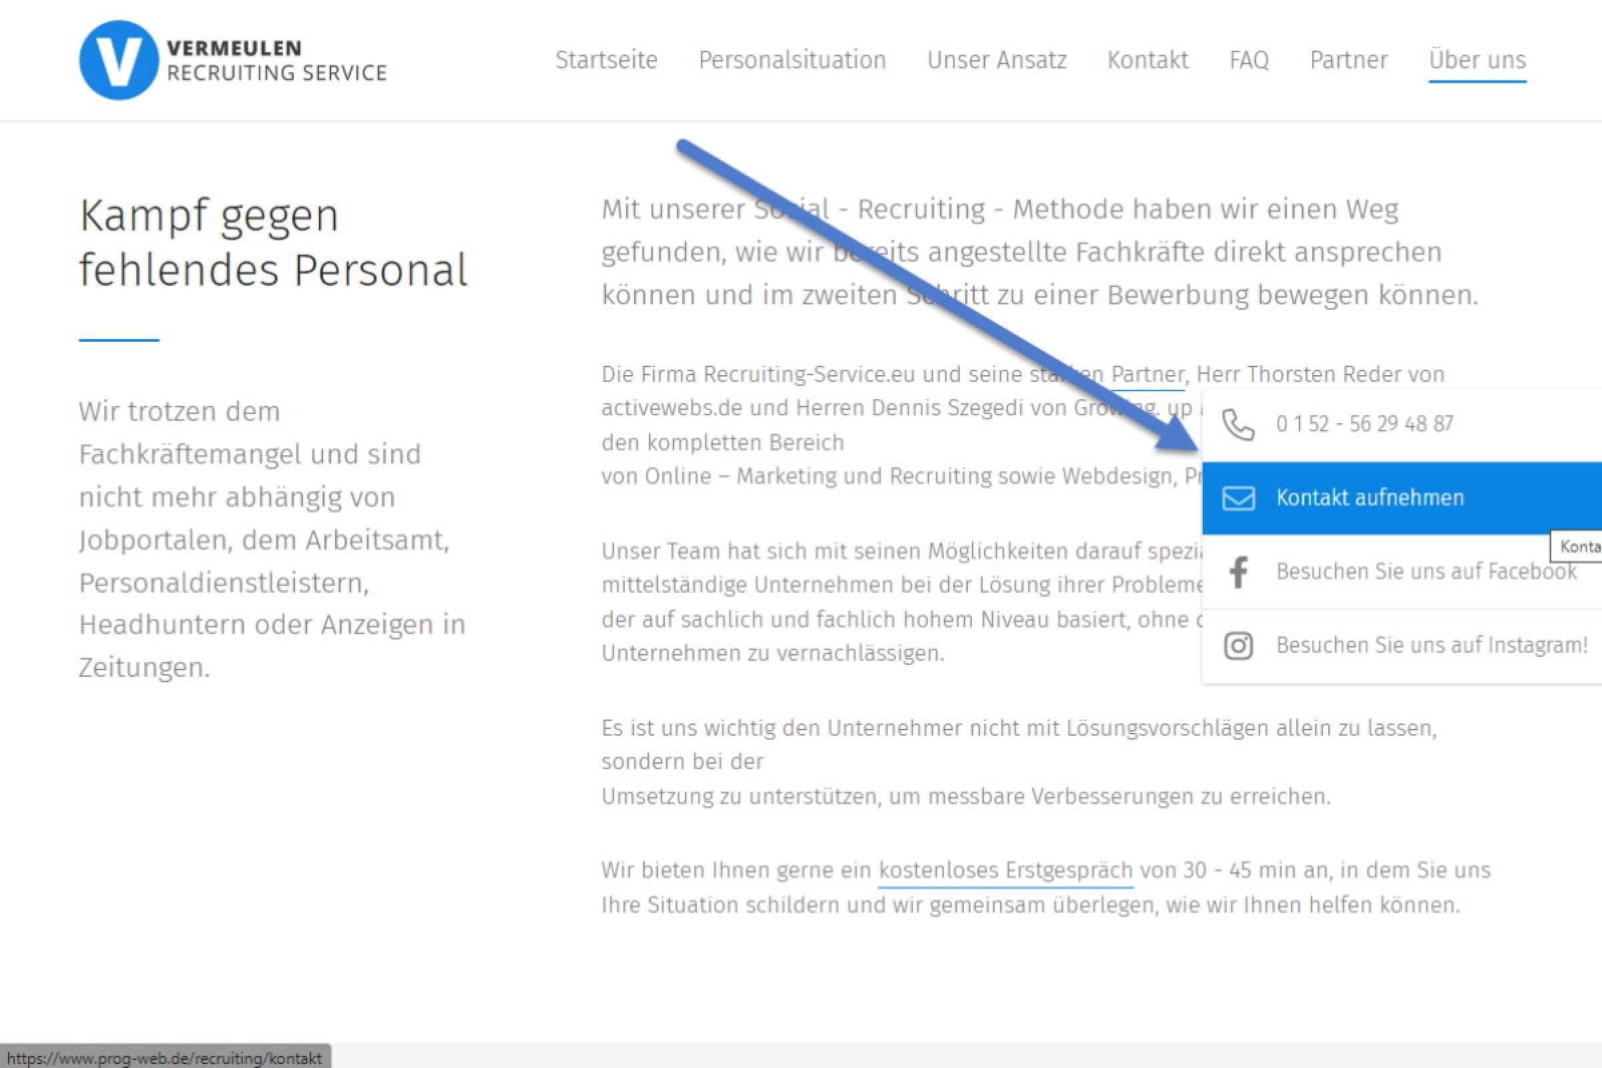Viewport: 1602px width, 1068px height.
Task: Open Unser Ansatz navigation item
Action: point(997,60)
